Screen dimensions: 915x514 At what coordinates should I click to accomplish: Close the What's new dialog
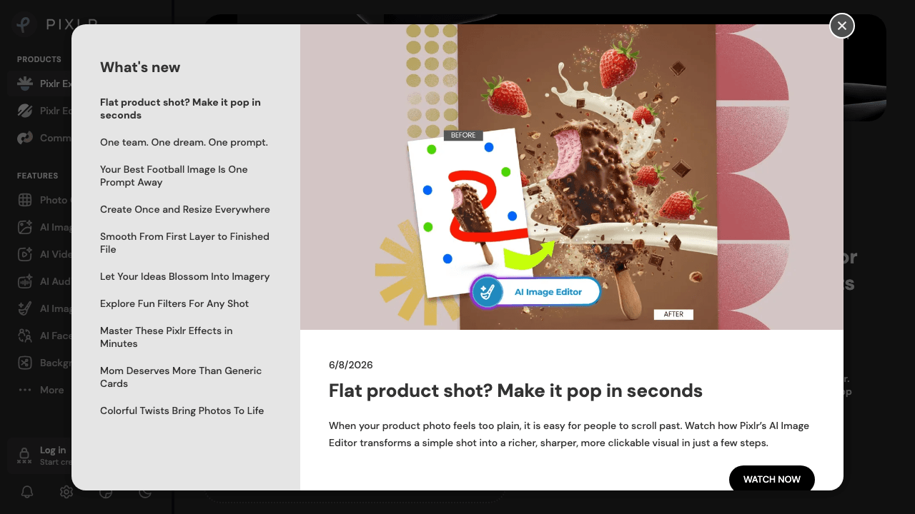[x=842, y=26]
